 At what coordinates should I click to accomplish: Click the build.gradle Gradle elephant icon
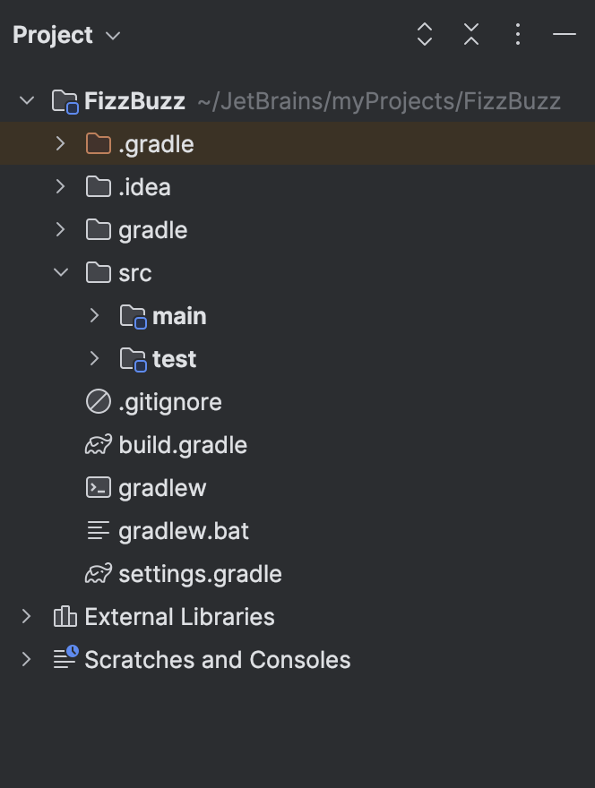click(98, 444)
